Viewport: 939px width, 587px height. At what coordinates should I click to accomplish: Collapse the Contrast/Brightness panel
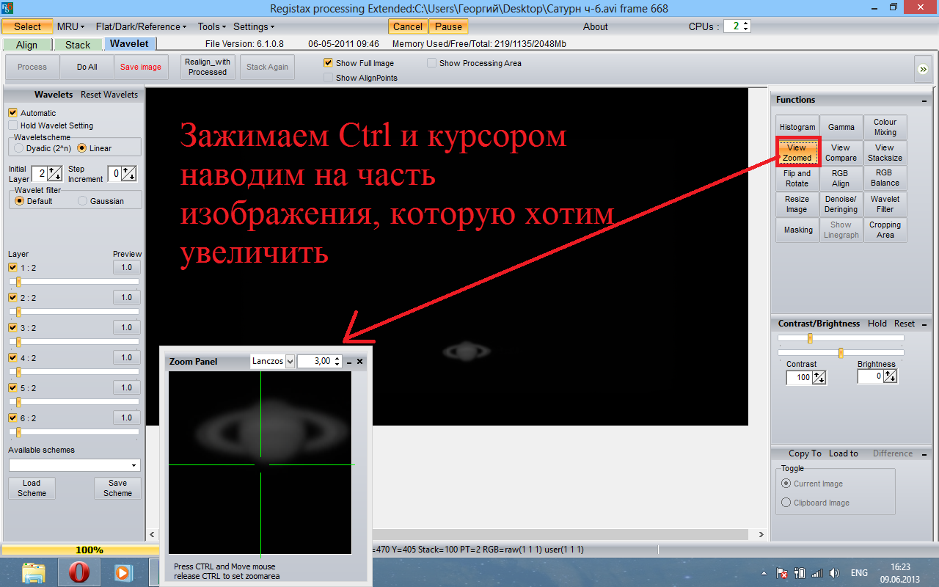(x=924, y=324)
